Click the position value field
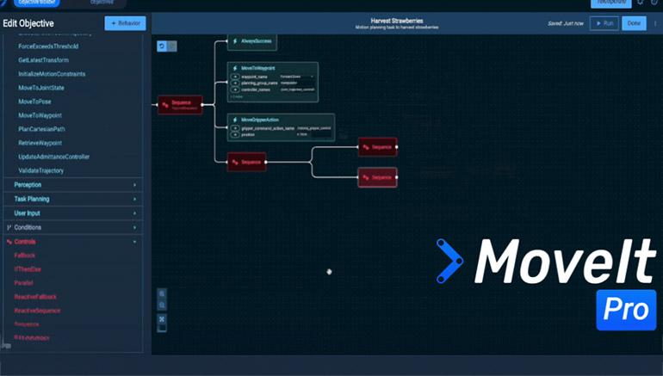Image resolution: width=663 pixels, height=376 pixels. (x=314, y=135)
